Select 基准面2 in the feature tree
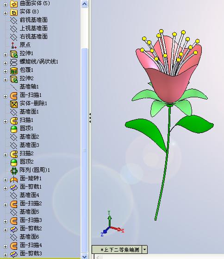 [x=29, y=137]
